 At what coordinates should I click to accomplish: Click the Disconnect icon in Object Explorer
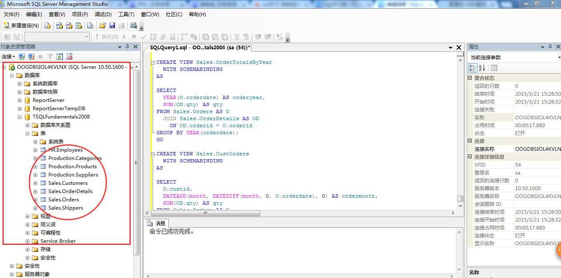click(x=31, y=56)
